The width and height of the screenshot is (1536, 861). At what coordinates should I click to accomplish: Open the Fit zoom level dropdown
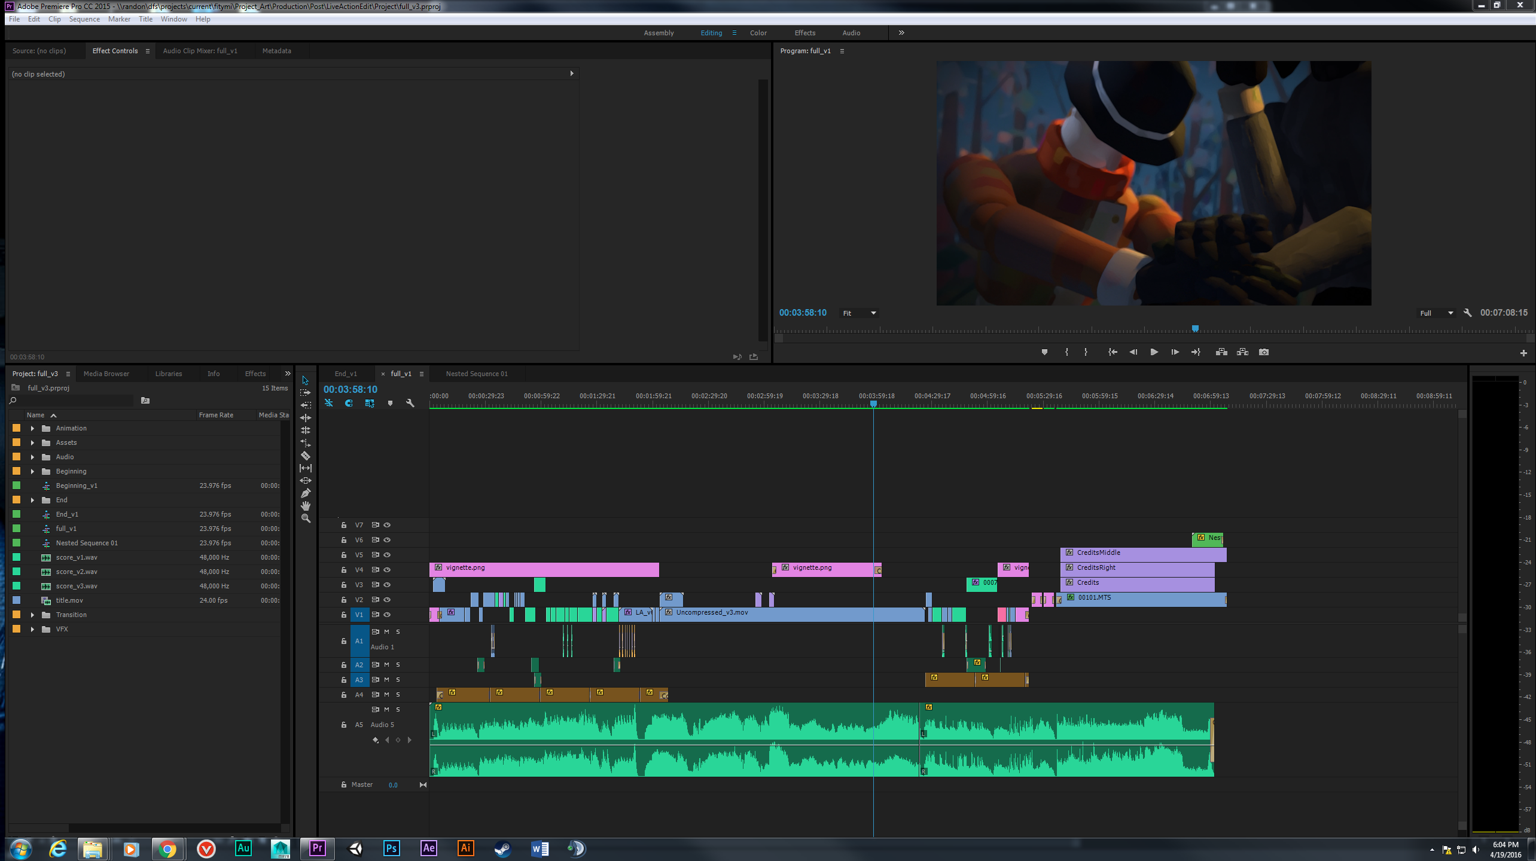860,313
